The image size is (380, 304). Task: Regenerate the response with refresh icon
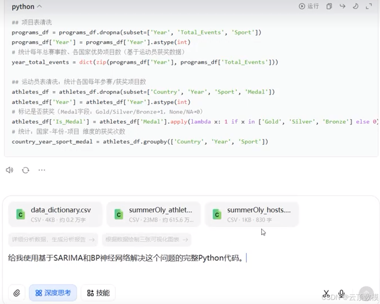point(25,170)
